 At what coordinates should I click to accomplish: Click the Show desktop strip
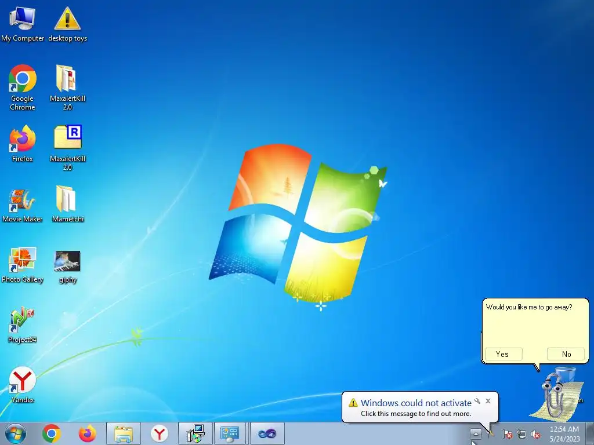click(589, 433)
